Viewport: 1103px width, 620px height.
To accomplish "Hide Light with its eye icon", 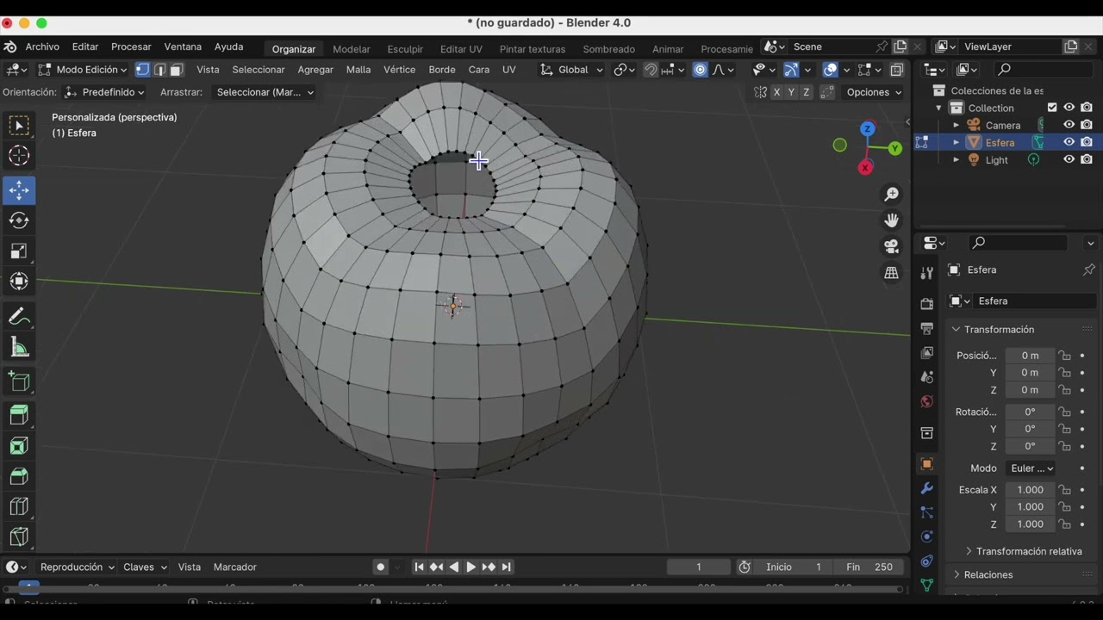I will (x=1069, y=159).
